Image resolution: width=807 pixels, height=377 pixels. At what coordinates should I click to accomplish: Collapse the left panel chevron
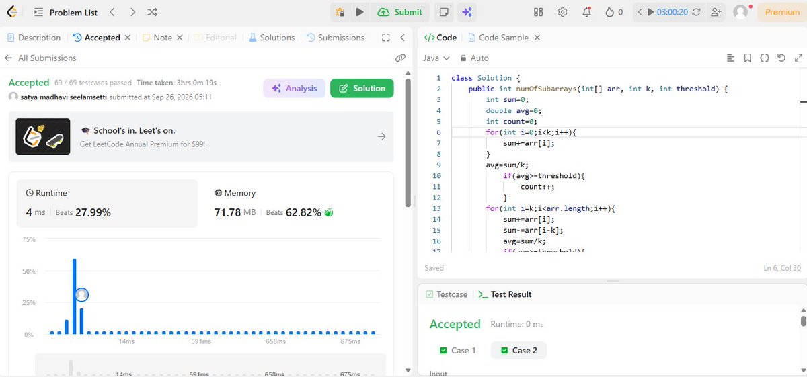click(x=402, y=38)
